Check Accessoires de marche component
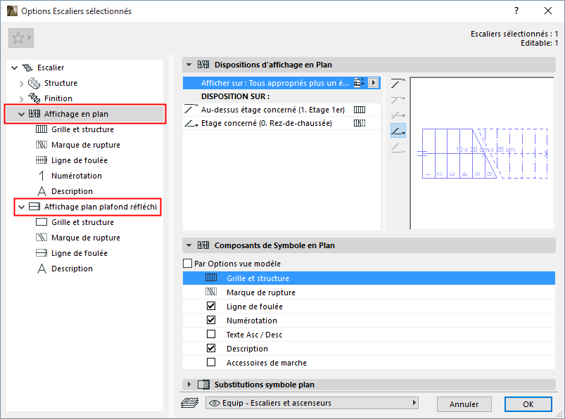This screenshot has height=419, width=565. (x=211, y=362)
